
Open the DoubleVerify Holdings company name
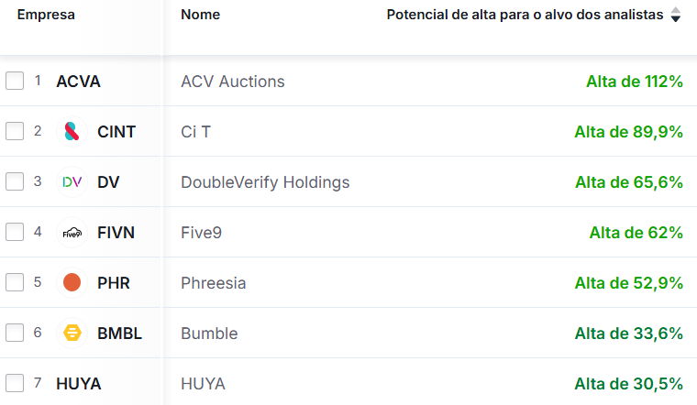click(x=265, y=182)
